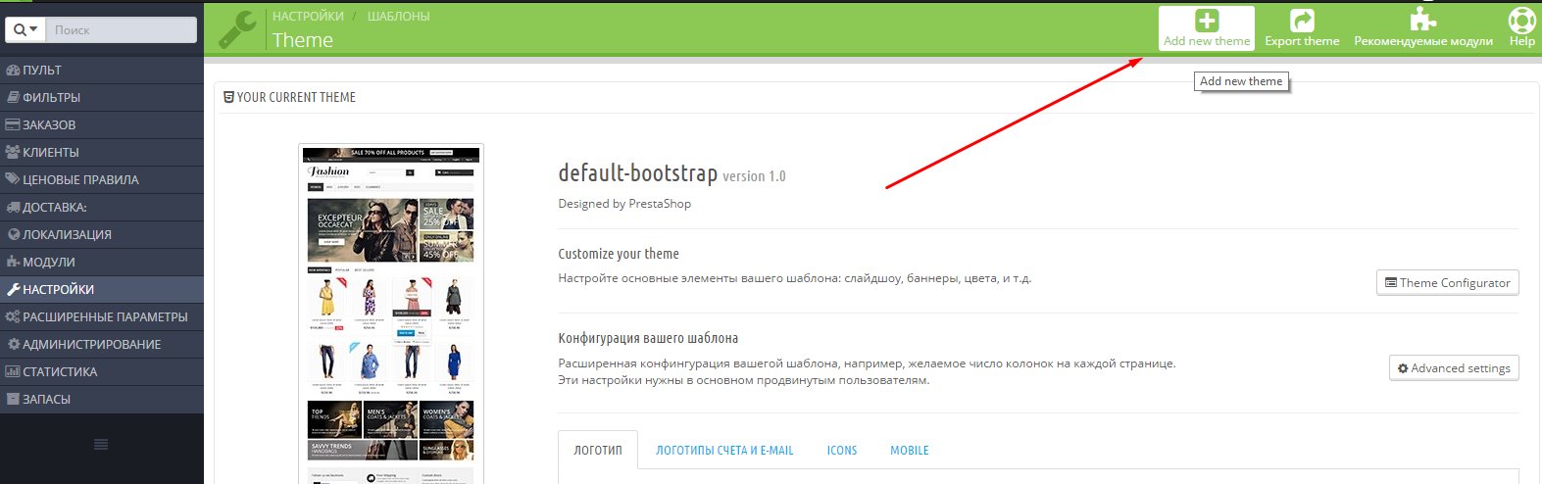This screenshot has height=484, width=1542.
Task: Go to СТАТИСТИКА in the sidebar
Action: (60, 372)
